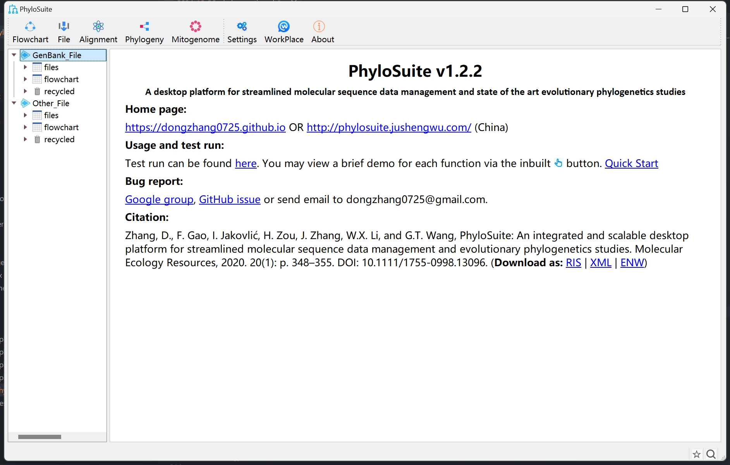Expand files under GenBank_File
Screen dimensions: 730x465
[26, 67]
